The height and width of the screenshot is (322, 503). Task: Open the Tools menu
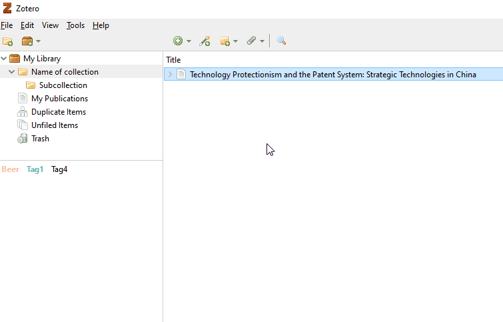[x=75, y=25]
